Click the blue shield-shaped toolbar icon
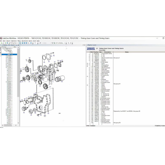 click(31, 43)
